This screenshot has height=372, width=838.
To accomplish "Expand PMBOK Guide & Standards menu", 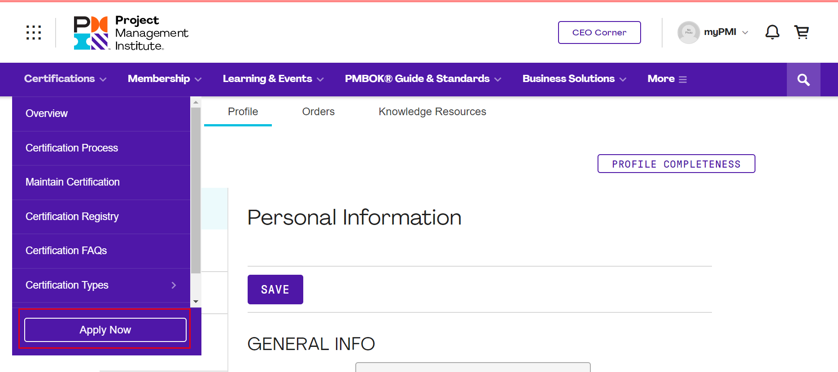I will click(x=423, y=79).
